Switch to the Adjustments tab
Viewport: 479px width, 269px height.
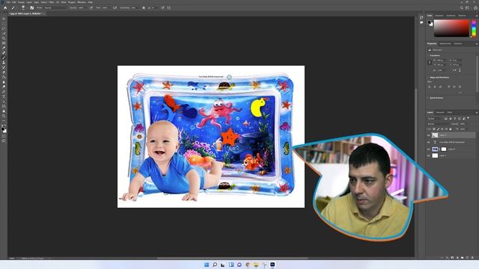pos(445,43)
